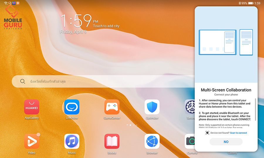Tap the Wi-Fi status icon
Viewport: 264px width, 158px height.
(x=6, y=3)
